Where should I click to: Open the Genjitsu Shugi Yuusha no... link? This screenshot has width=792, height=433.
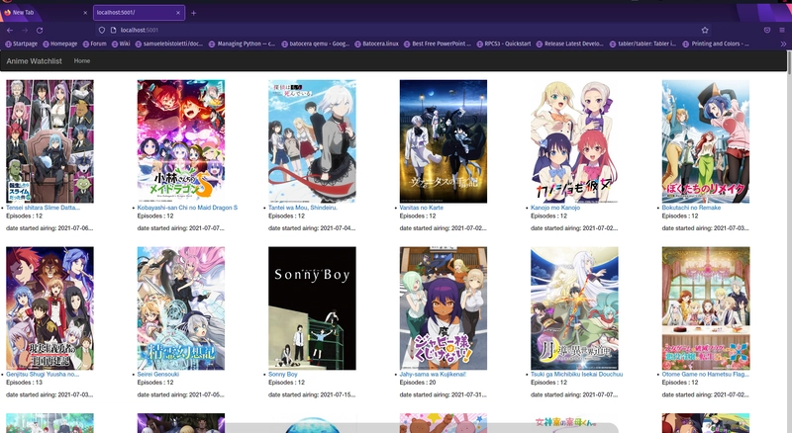[x=43, y=375]
